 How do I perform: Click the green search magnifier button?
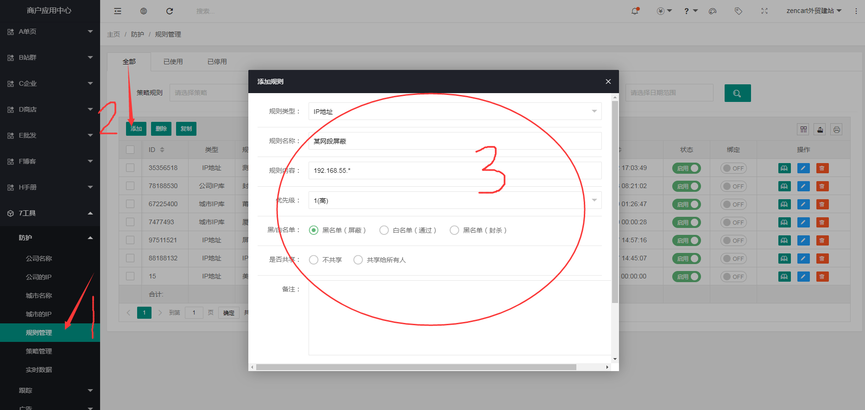tap(737, 93)
